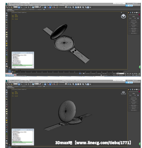The image size is (142, 148).
Task: Click the Align tool in top screenshot
Action: 71,7
